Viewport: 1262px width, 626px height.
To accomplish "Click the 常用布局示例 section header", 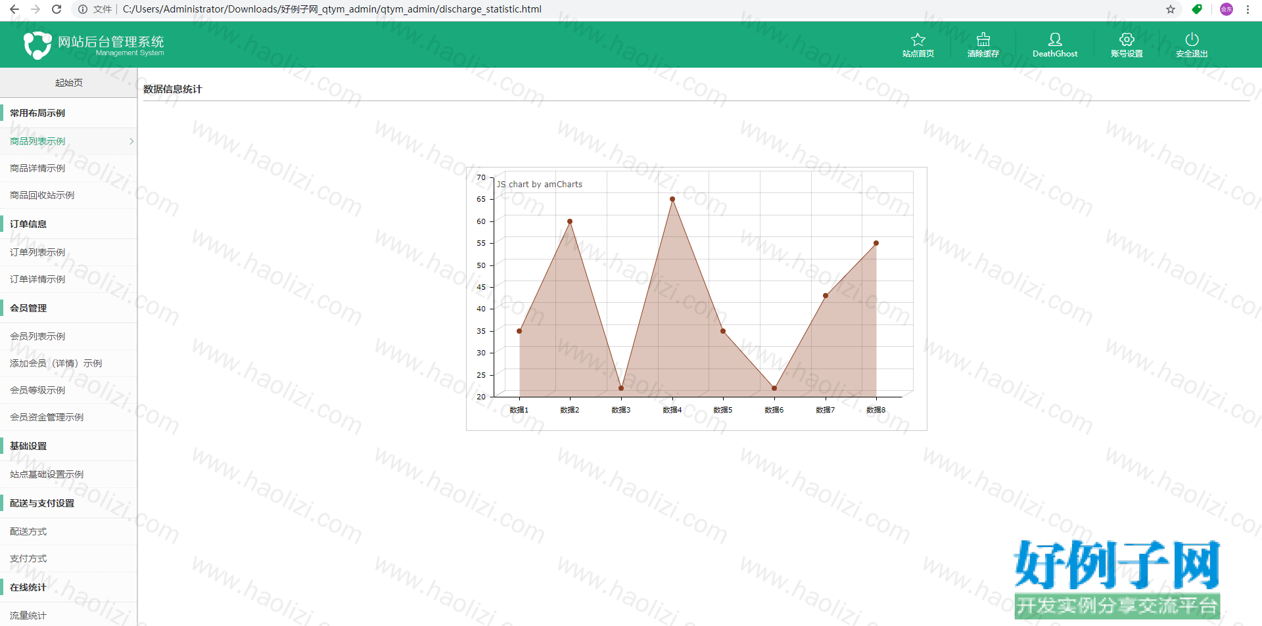I will click(68, 113).
